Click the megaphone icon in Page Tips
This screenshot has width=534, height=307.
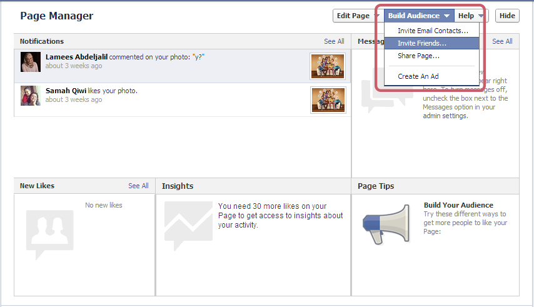point(386,224)
